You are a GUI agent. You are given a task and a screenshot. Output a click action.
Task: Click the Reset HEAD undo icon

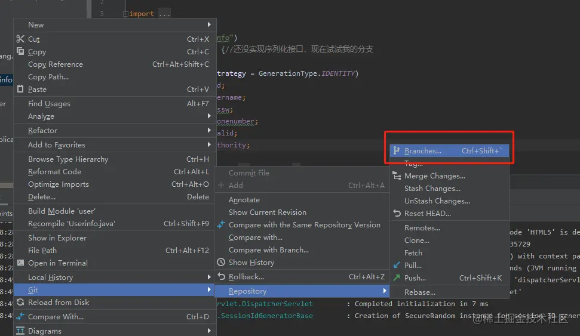[x=397, y=213]
